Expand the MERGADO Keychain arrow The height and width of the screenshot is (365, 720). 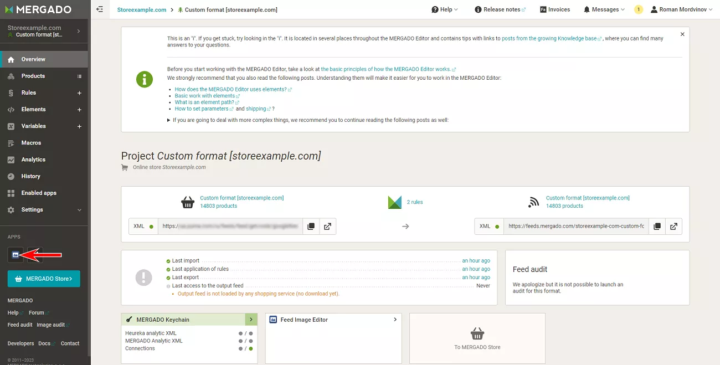coord(251,320)
